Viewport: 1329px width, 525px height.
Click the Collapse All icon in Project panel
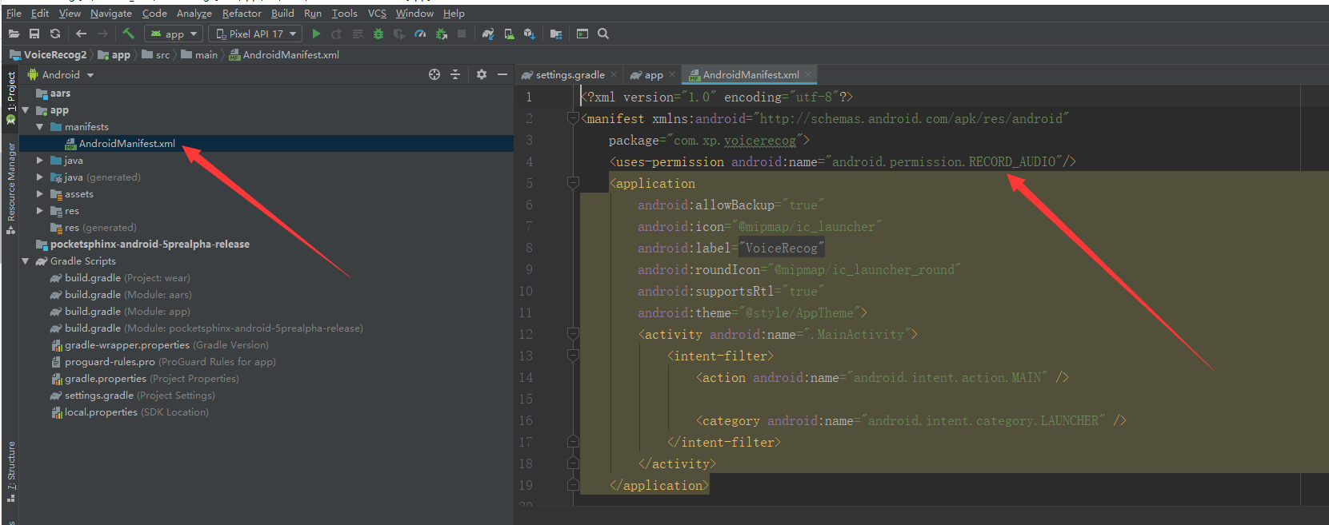(455, 74)
